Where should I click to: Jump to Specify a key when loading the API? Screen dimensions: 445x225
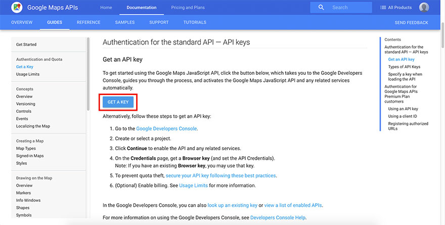[x=405, y=77]
